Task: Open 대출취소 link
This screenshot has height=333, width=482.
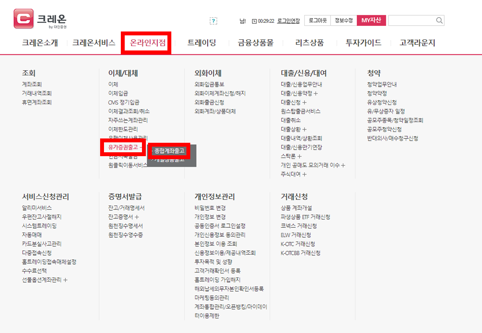Action: (x=291, y=120)
